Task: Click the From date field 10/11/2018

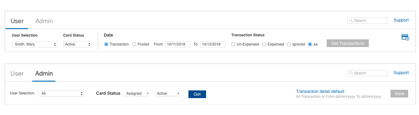Action: pyautogui.click(x=178, y=44)
